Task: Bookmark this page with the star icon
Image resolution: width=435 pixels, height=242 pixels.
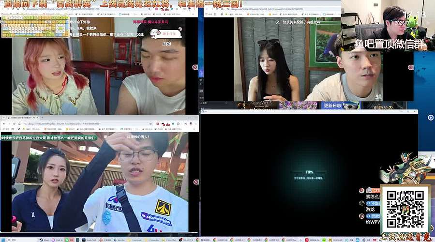Action: (150, 124)
